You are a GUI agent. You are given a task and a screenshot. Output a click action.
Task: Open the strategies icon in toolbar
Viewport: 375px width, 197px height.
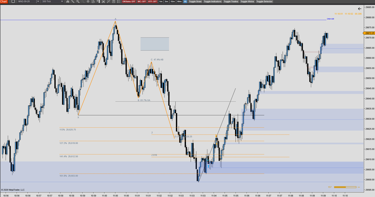(113, 2)
